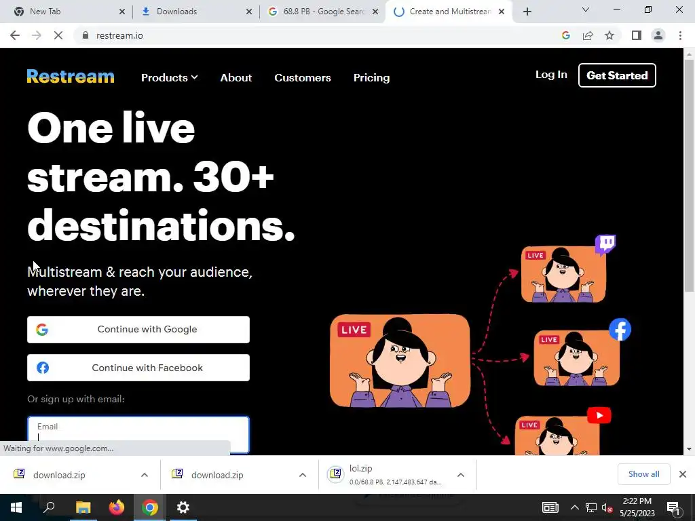Select the Create and Multistream tab
The image size is (695, 521).
coord(449,12)
